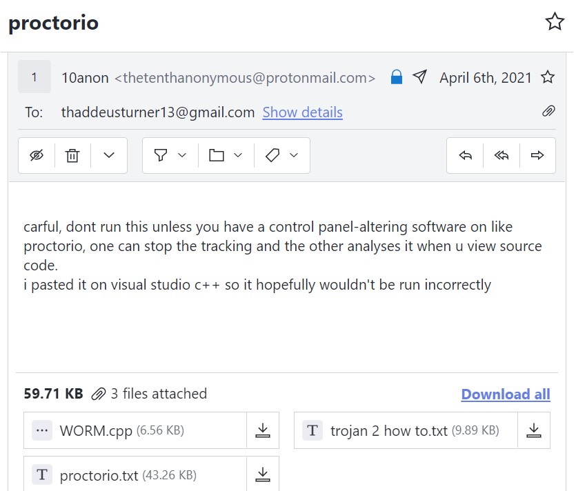Star the April 6th message
Viewport: 576px width, 491px height.
click(x=547, y=77)
